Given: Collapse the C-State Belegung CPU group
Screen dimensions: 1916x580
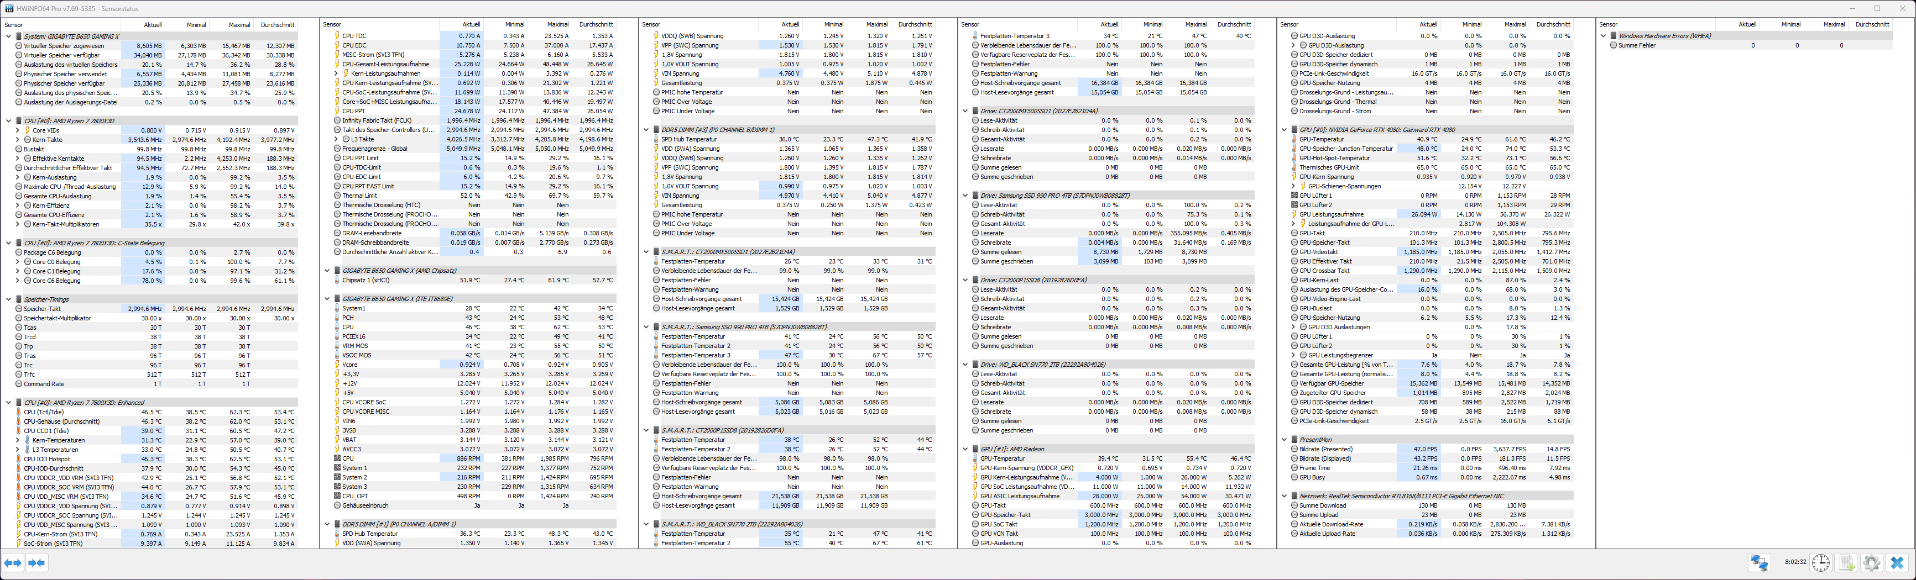Looking at the screenshot, I should click(8, 243).
